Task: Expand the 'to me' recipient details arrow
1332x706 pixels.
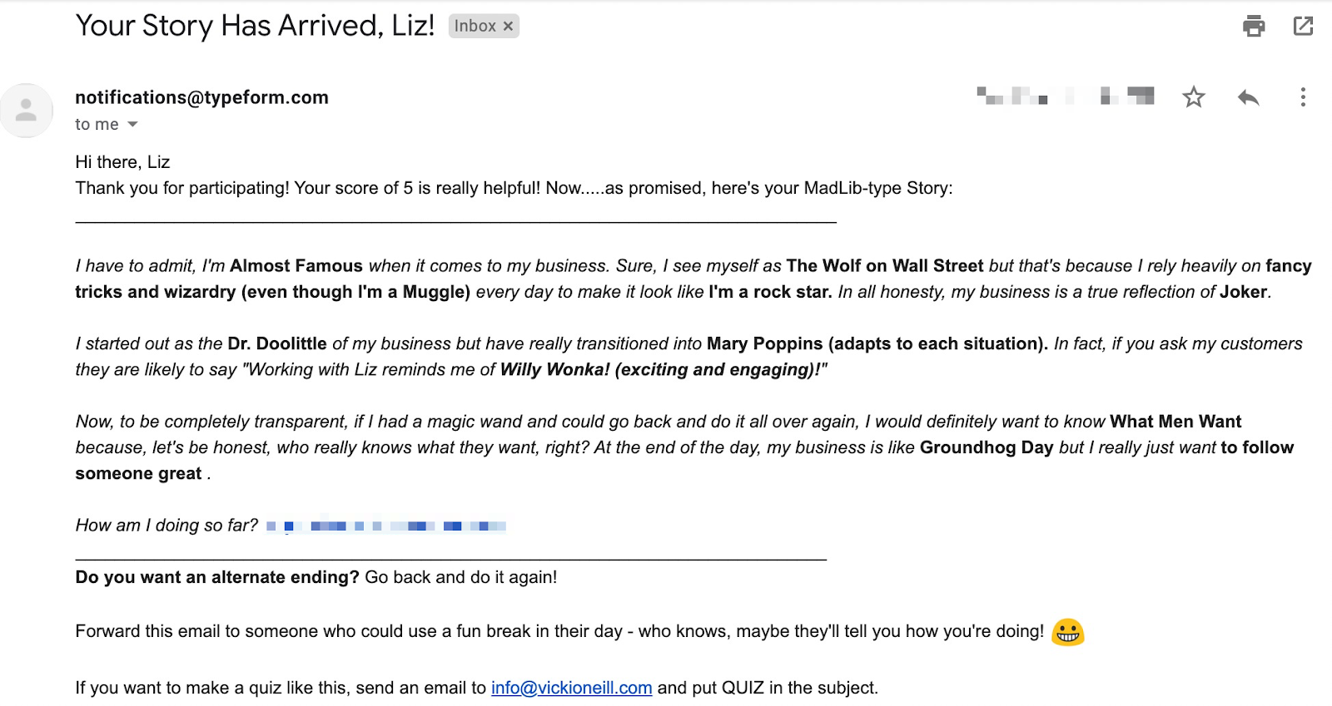Action: pyautogui.click(x=132, y=125)
